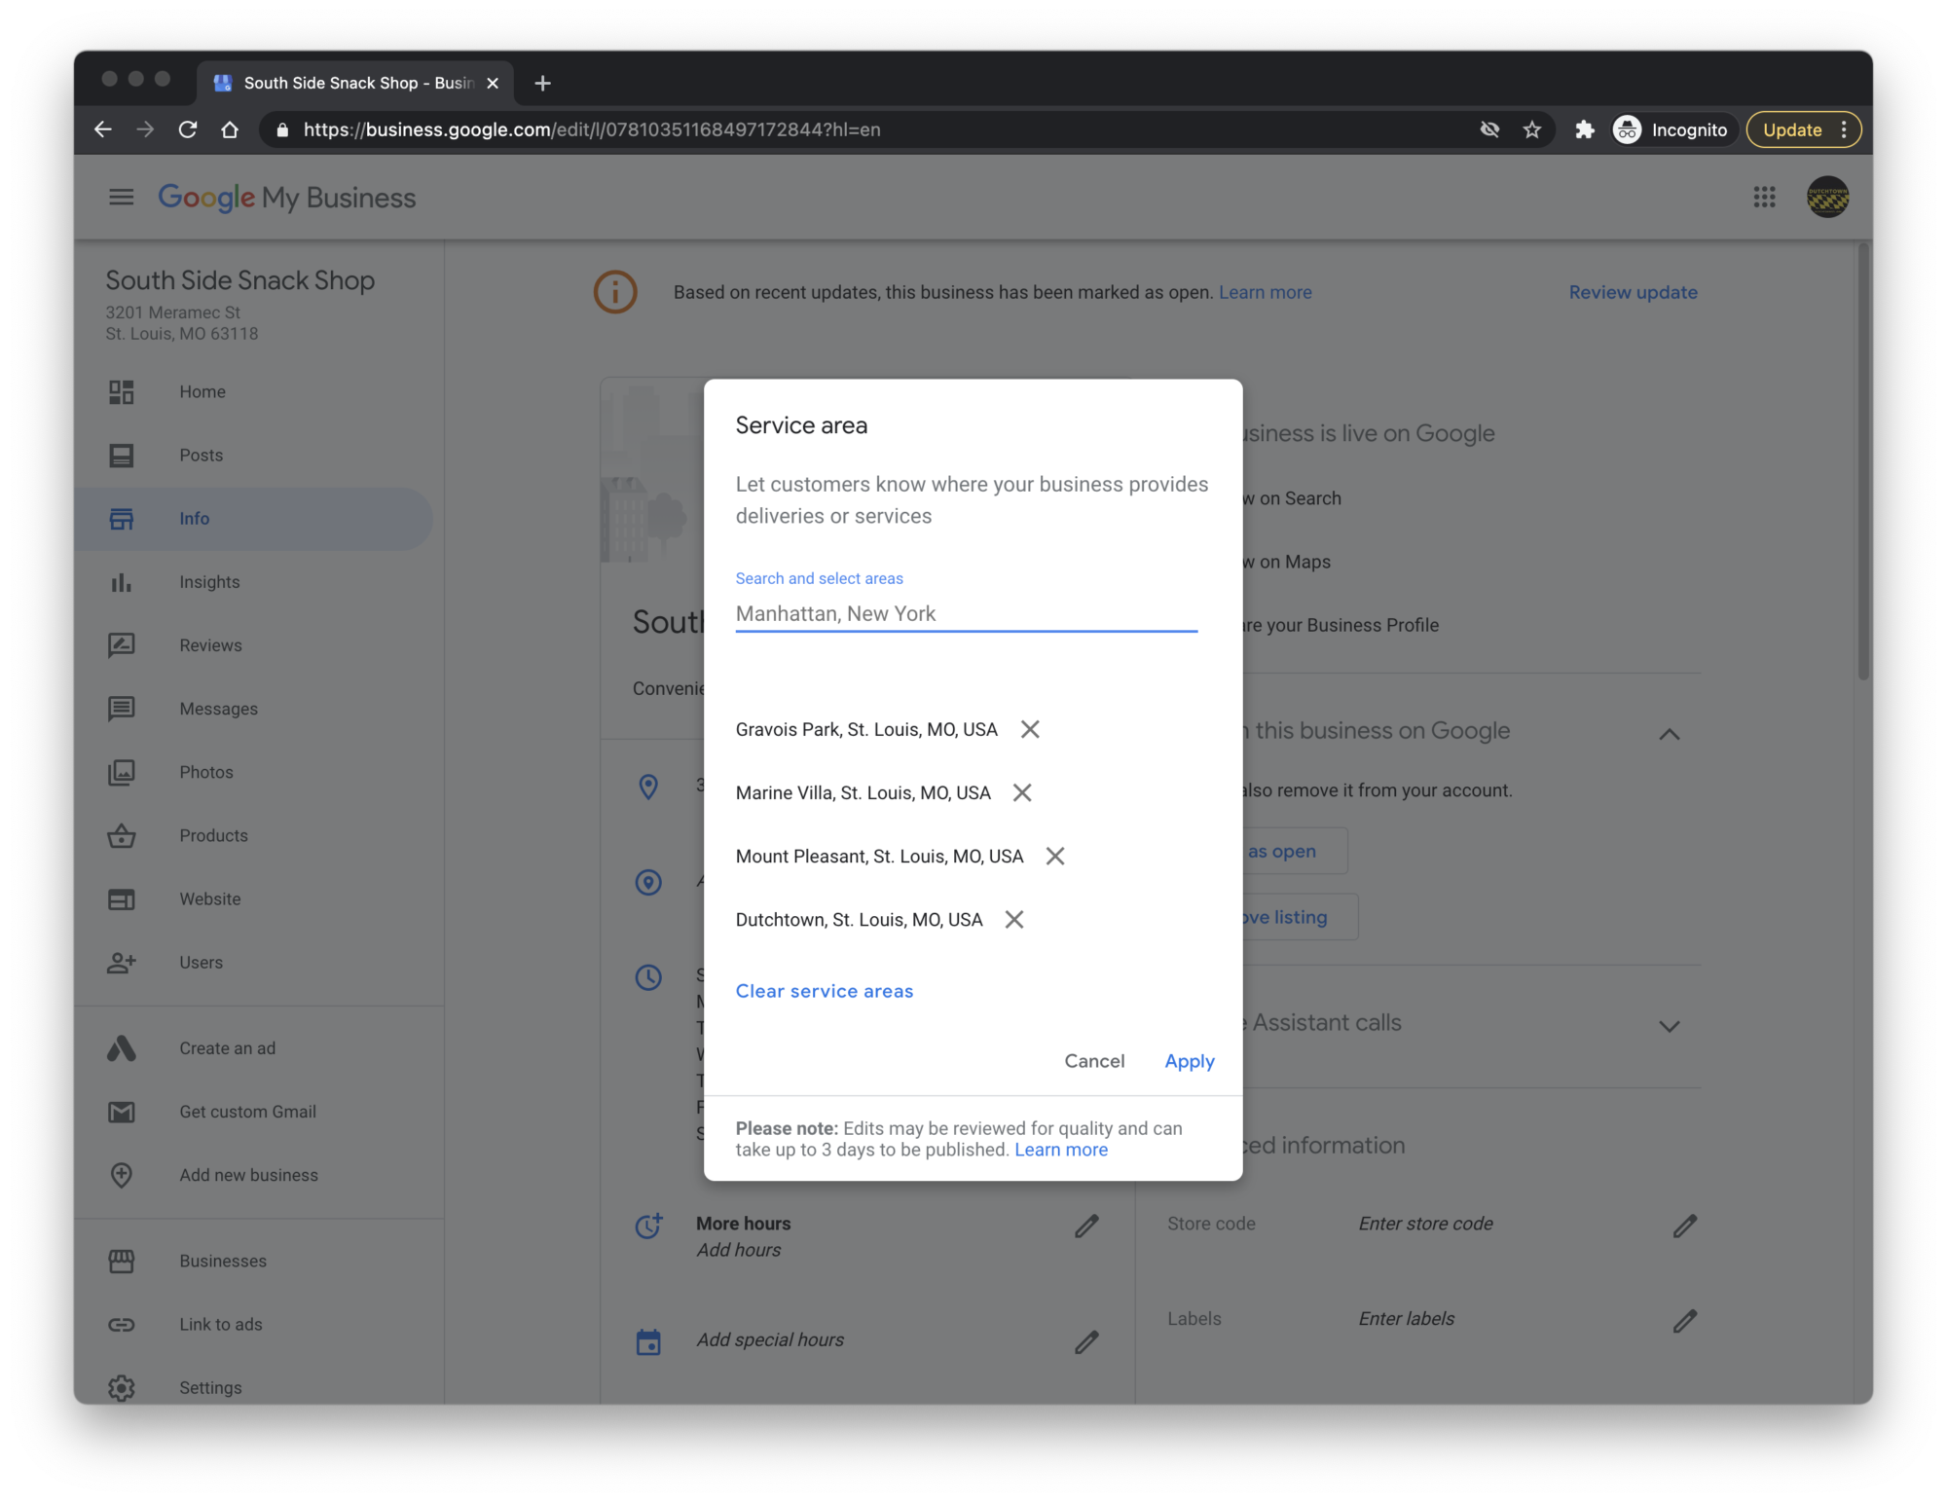Click the clock hours icon
The height and width of the screenshot is (1502, 1947).
click(x=648, y=977)
